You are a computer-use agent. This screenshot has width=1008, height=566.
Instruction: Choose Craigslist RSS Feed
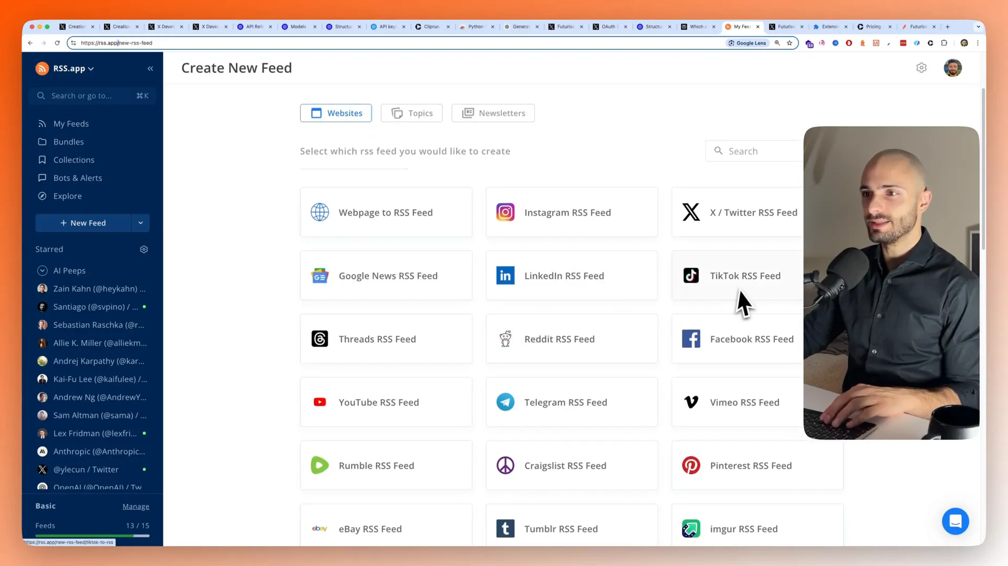(572, 465)
